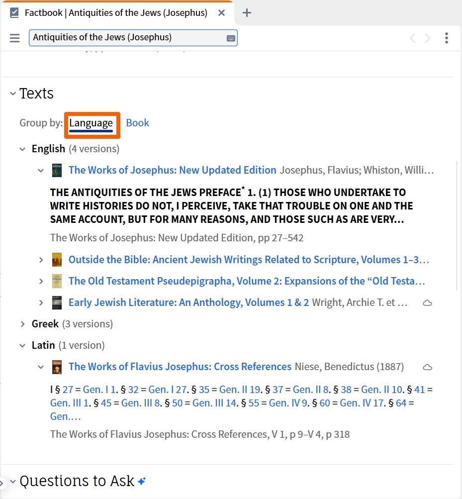Open the § 27 reference link

[68, 390]
